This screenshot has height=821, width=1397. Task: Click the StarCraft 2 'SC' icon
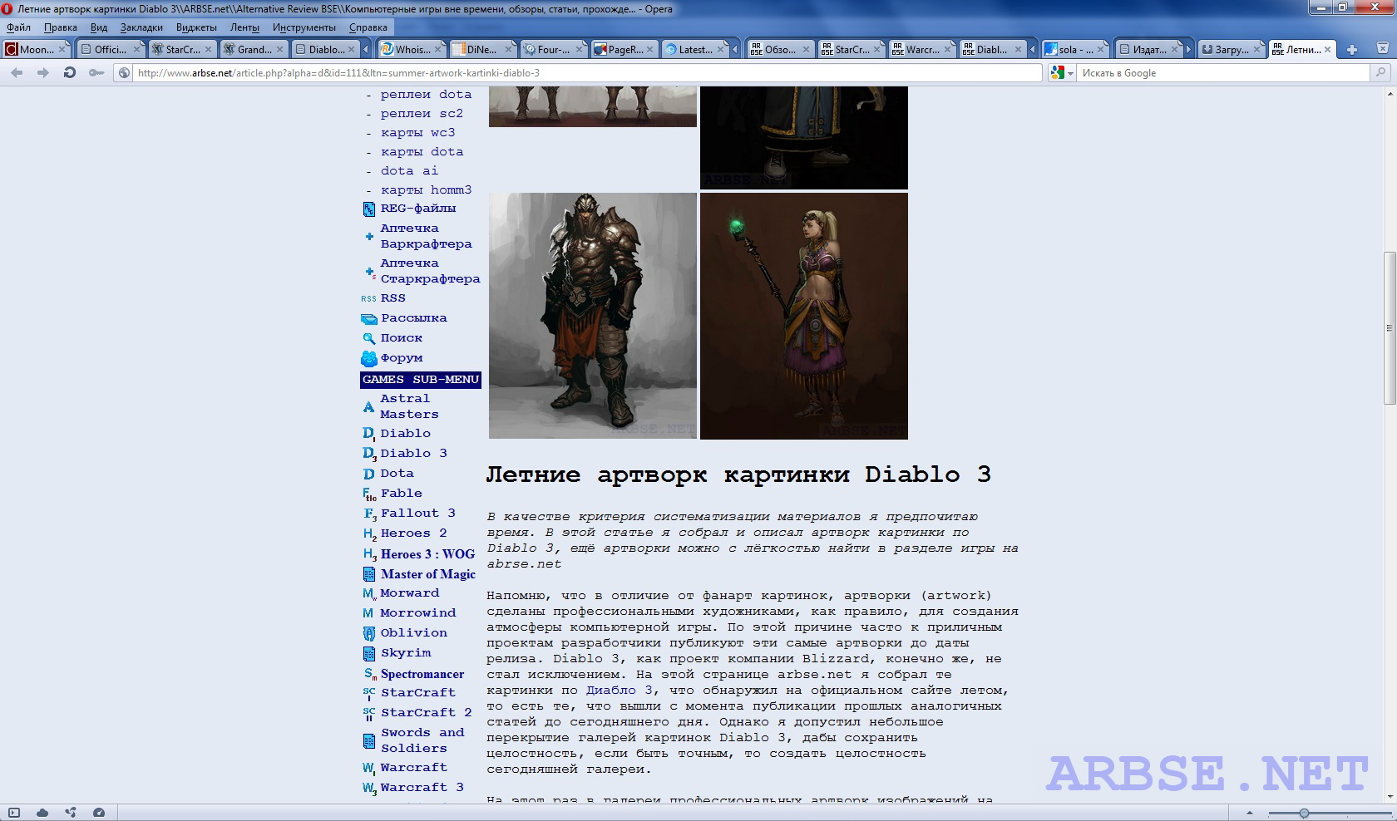(x=369, y=714)
